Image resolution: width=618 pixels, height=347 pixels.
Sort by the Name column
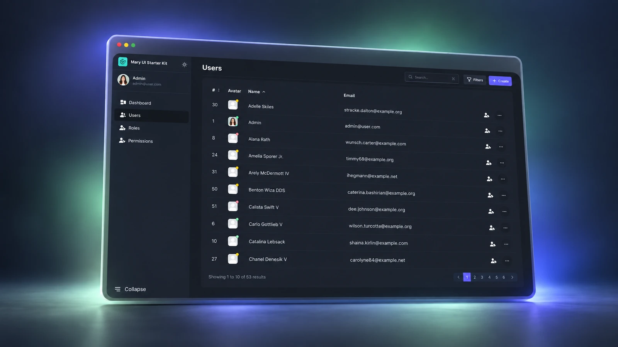256,92
